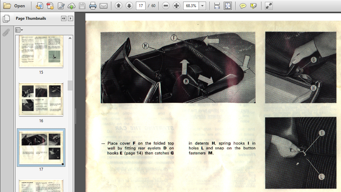Select the page 17 thumbnail
The image size is (341, 192).
[x=41, y=148]
